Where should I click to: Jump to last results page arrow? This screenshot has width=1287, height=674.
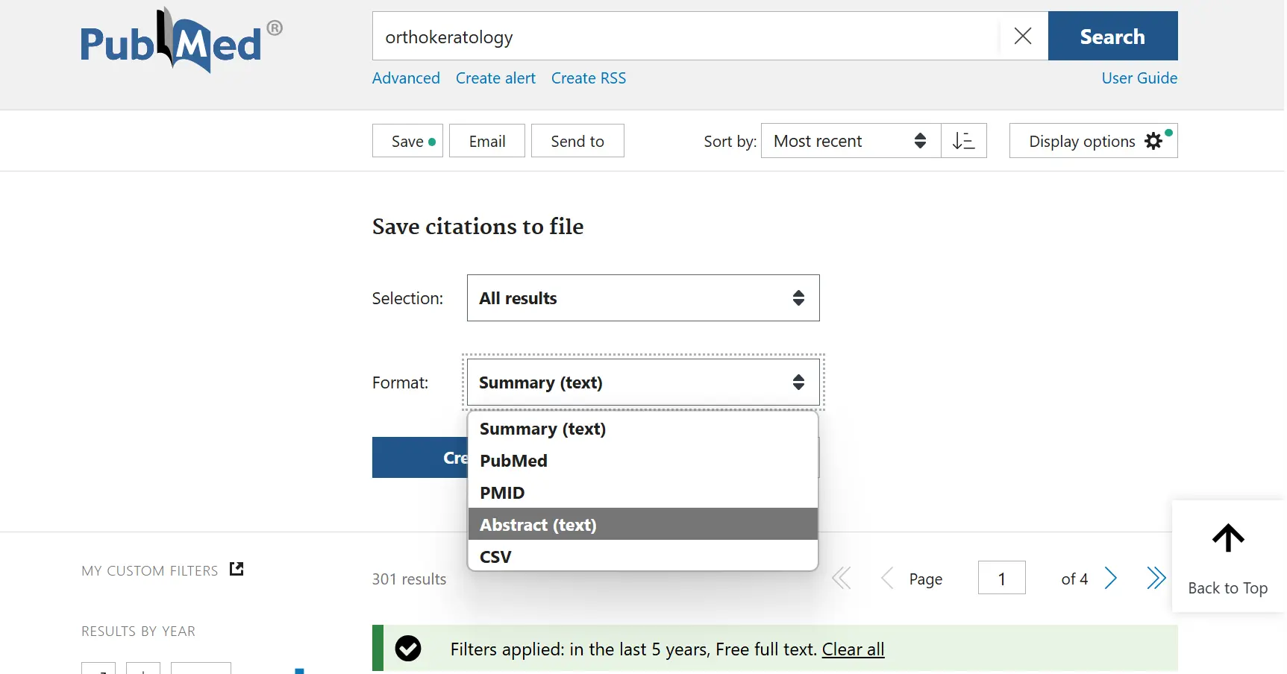[x=1156, y=579]
